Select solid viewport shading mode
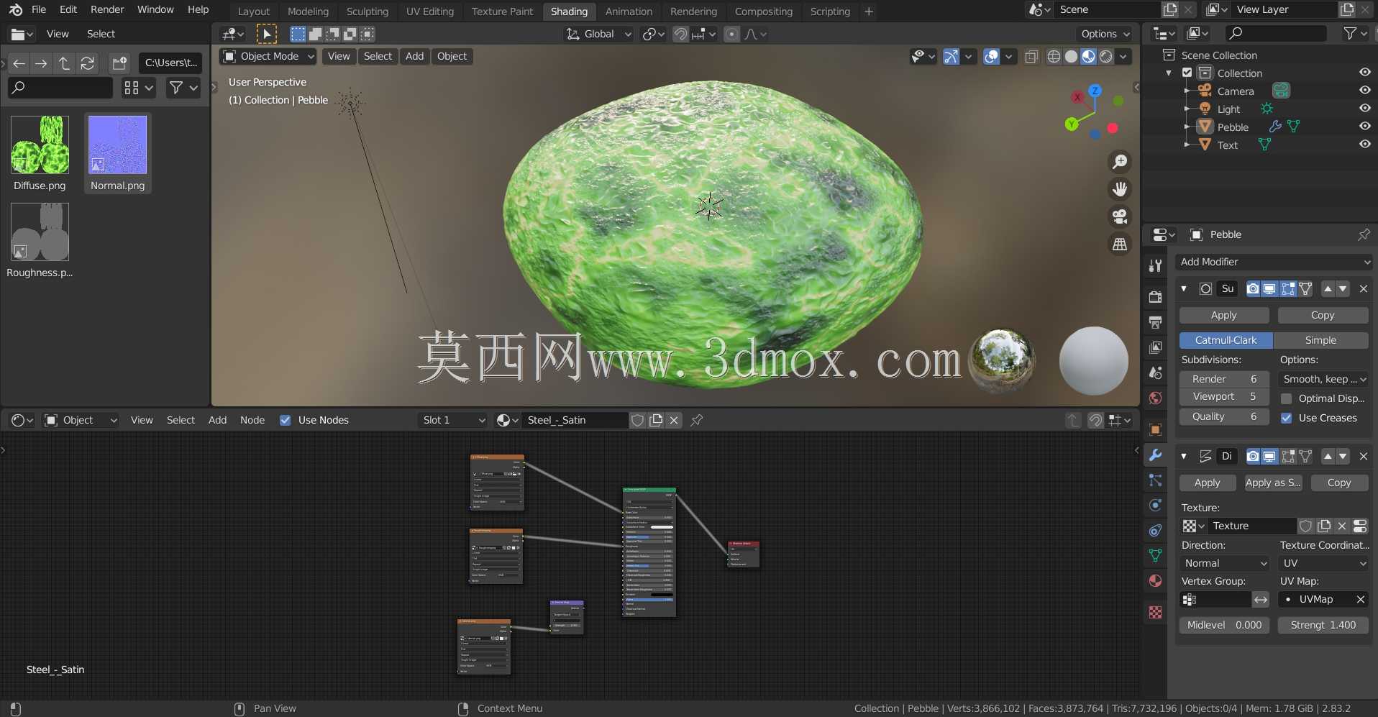 point(1071,56)
